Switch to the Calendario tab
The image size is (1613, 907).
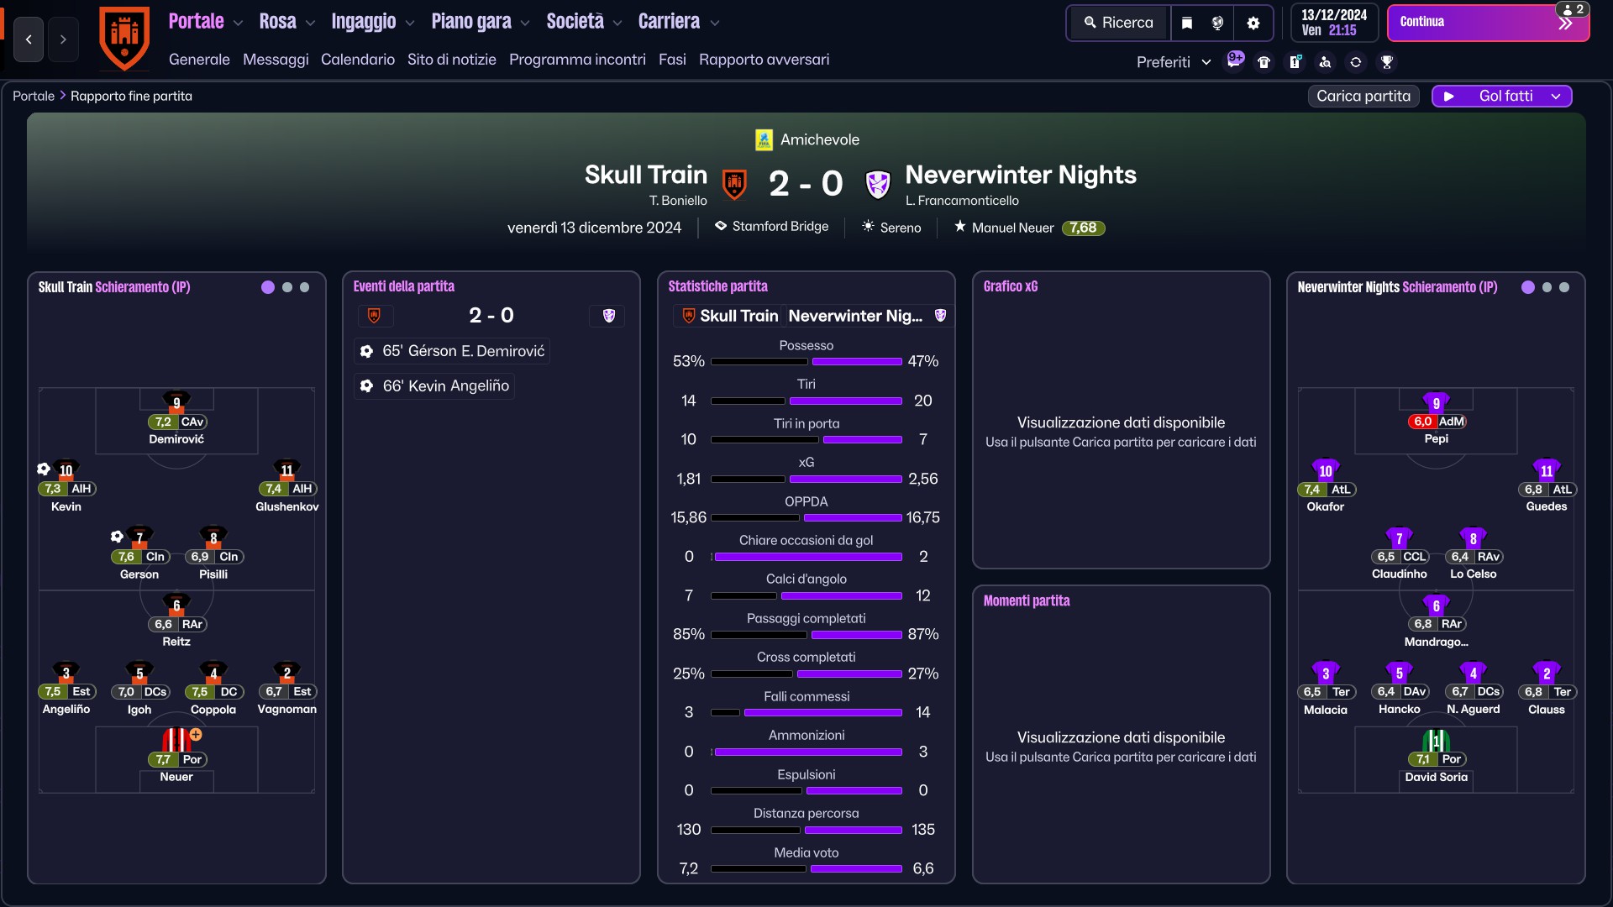(x=358, y=60)
